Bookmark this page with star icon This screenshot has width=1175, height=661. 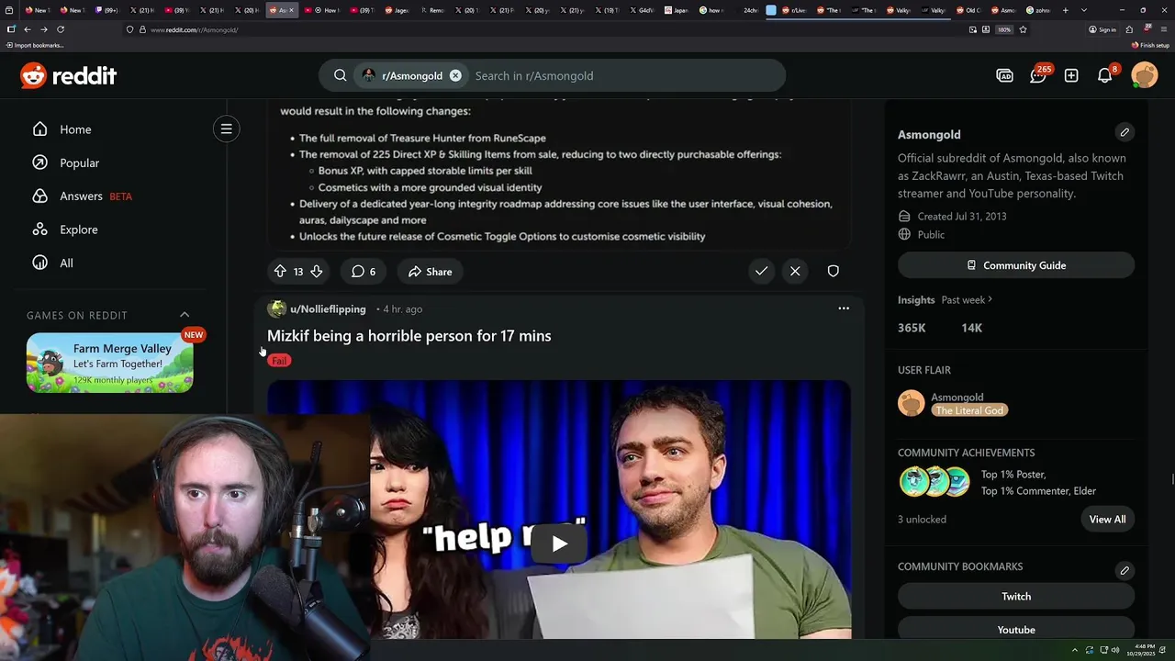tap(1023, 29)
